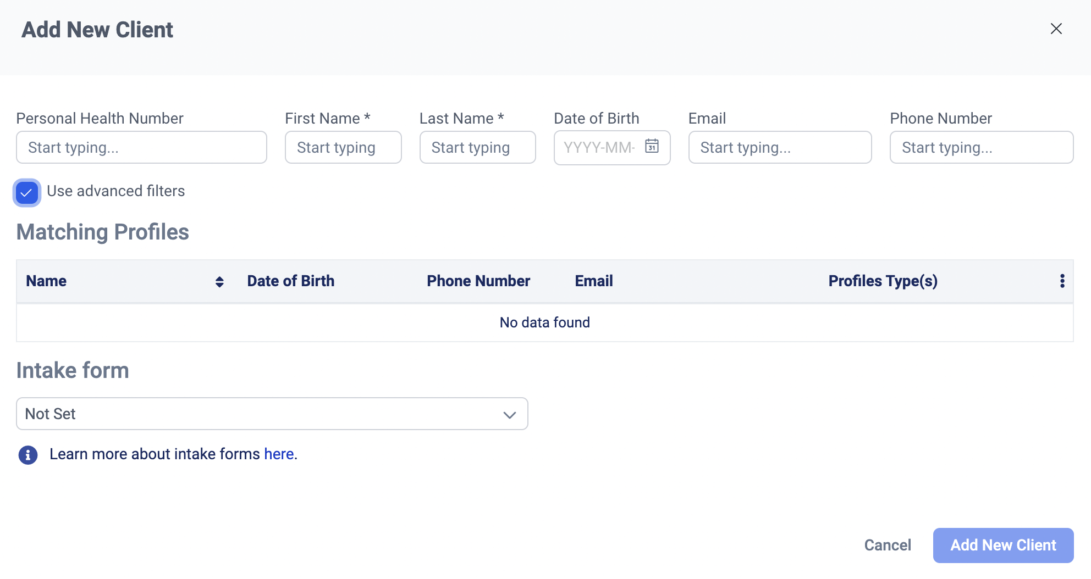Close the Add New Client dialog
The height and width of the screenshot is (579, 1091).
(1056, 29)
